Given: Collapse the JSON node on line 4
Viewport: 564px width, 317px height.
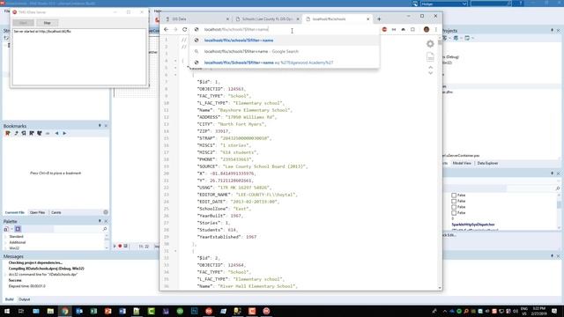Looking at the screenshot, I should 175,61.
